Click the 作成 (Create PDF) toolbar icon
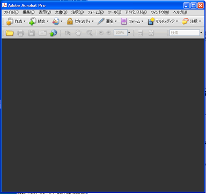 pyautogui.click(x=10, y=21)
